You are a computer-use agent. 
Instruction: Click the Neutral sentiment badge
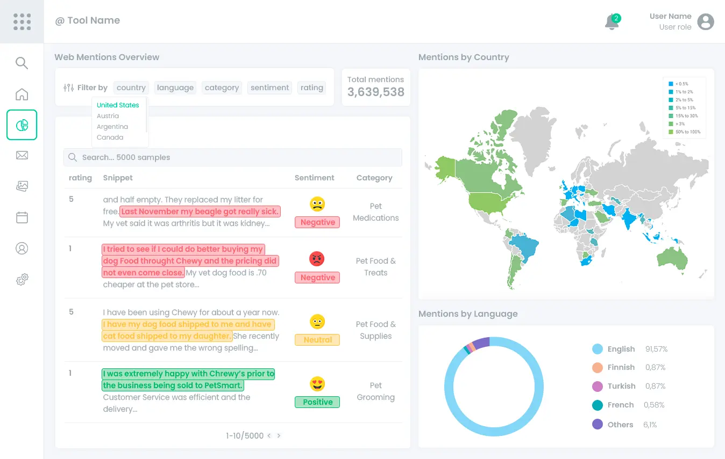[x=317, y=340]
